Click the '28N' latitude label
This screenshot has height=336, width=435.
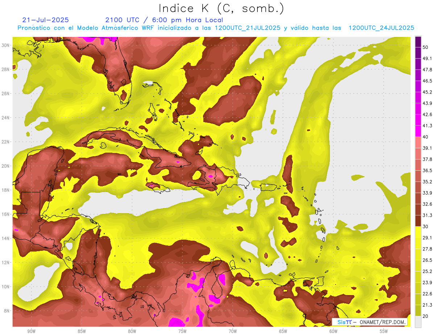click(5, 69)
